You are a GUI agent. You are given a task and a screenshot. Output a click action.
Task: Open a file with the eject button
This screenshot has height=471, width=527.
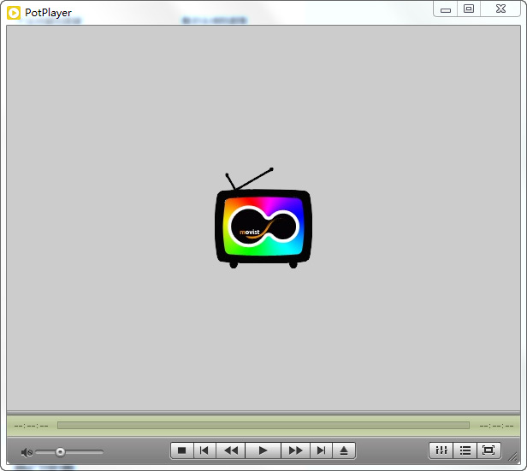344,450
